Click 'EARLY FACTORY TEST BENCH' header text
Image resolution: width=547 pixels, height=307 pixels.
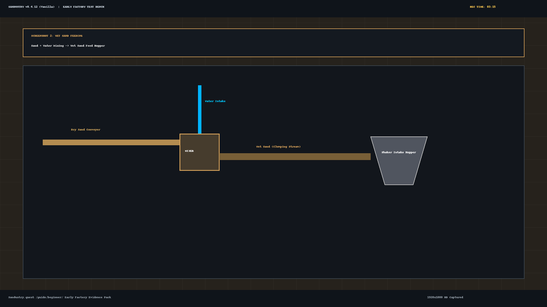[83, 7]
